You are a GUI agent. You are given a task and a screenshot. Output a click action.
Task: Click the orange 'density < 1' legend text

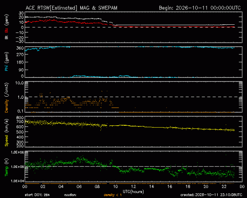112,195
